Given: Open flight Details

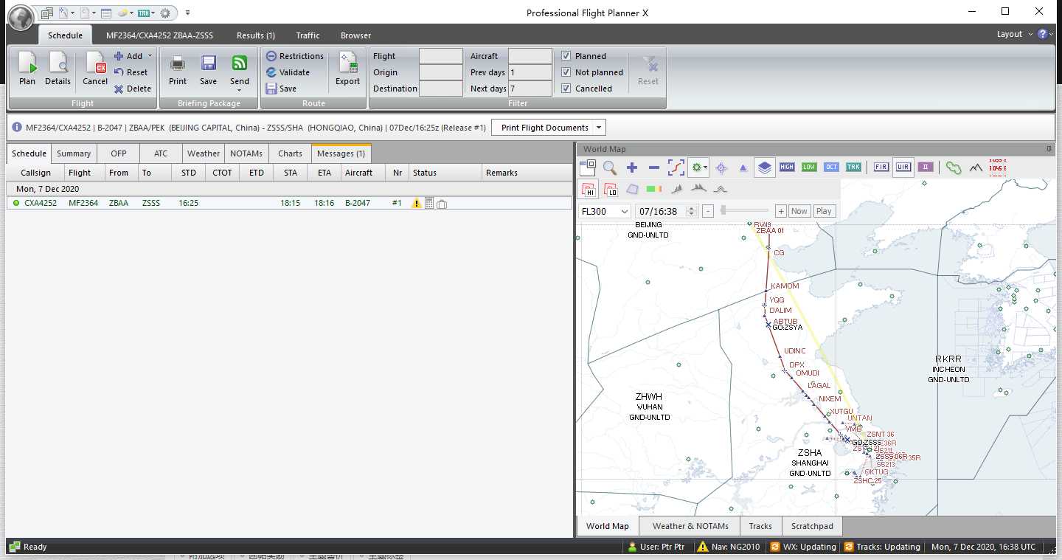Looking at the screenshot, I should (x=58, y=69).
